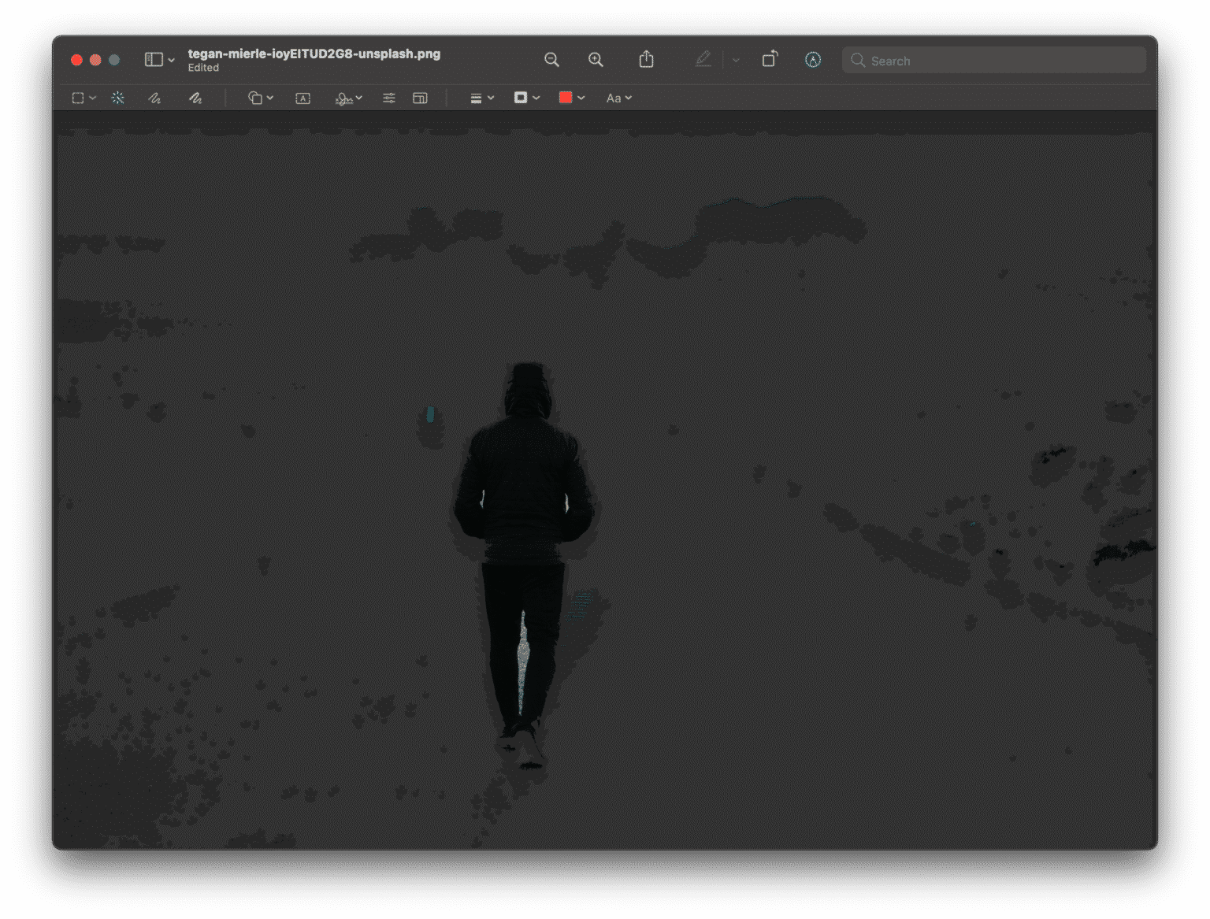
Task: Expand the Shape Style dropdown arrow
Action: pos(491,98)
